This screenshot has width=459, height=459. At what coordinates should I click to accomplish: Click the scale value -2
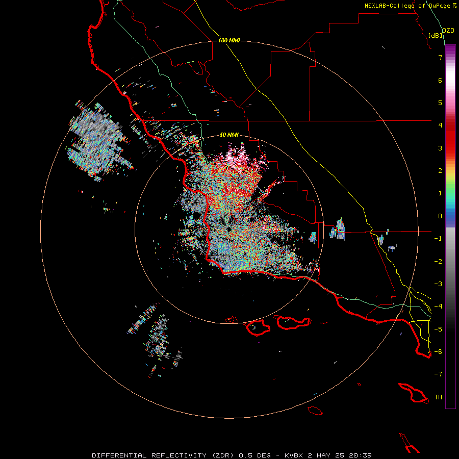[438, 262]
